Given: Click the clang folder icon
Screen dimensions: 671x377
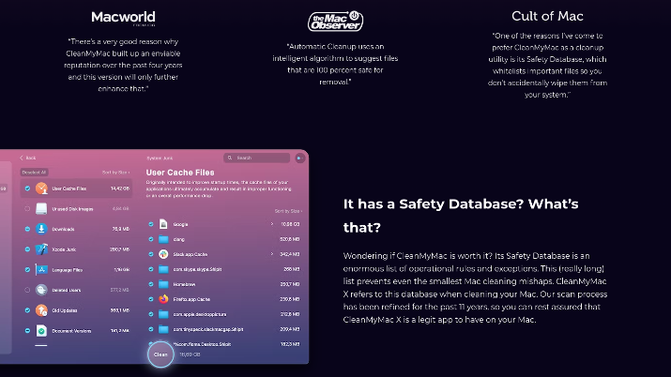Looking at the screenshot, I should [163, 239].
